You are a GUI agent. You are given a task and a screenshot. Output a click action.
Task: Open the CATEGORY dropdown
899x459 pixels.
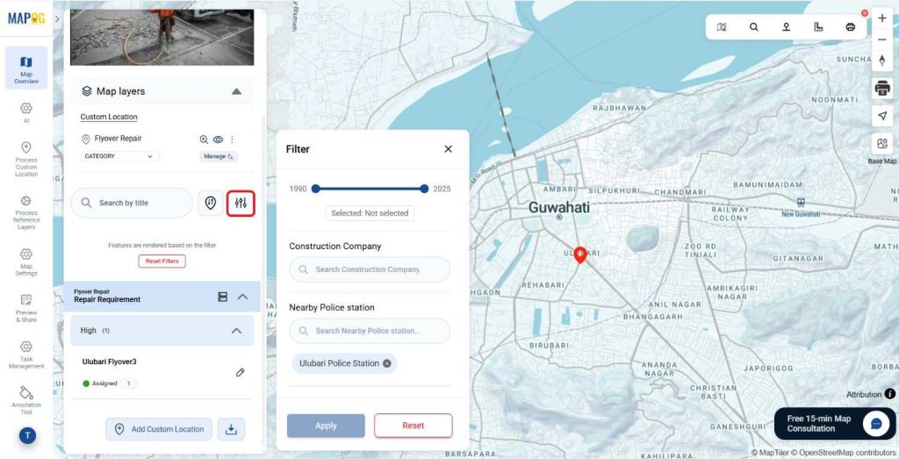119,156
